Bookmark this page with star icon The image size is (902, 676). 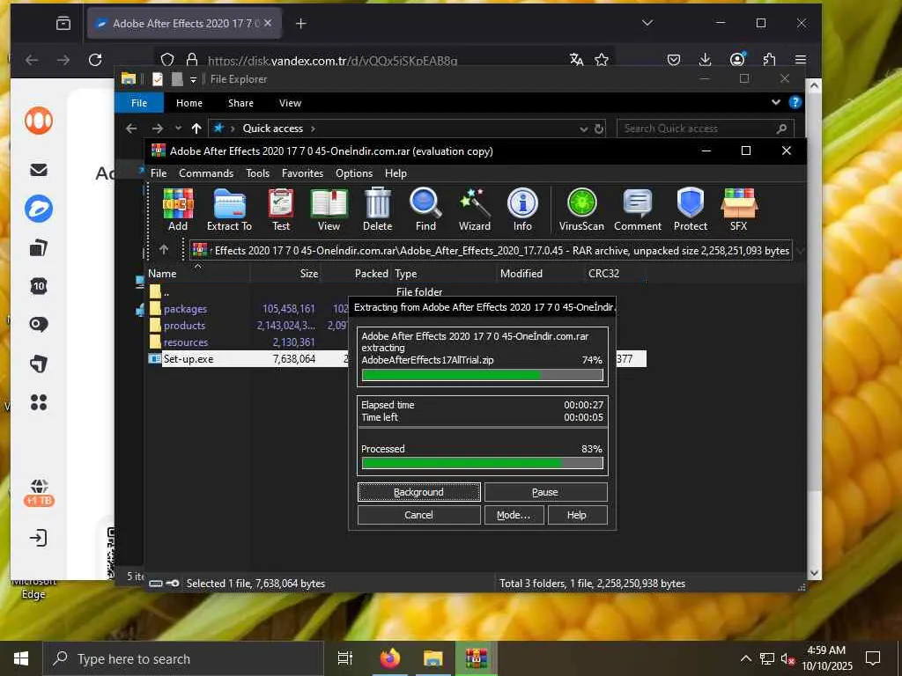click(602, 59)
